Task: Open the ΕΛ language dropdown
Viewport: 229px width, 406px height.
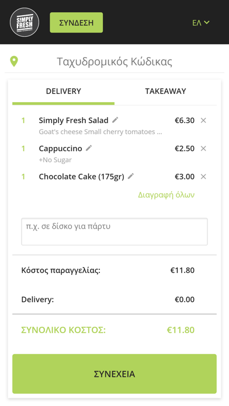Action: (x=201, y=23)
